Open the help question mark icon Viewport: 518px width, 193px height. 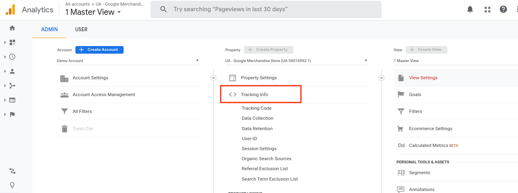503,9
